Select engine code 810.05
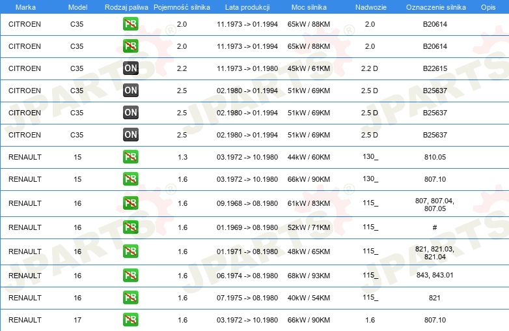Viewport: 509px width, 331px height. click(x=435, y=157)
